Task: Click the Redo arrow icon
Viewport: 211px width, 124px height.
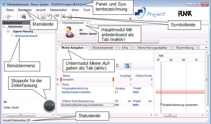Action: pos(56,16)
